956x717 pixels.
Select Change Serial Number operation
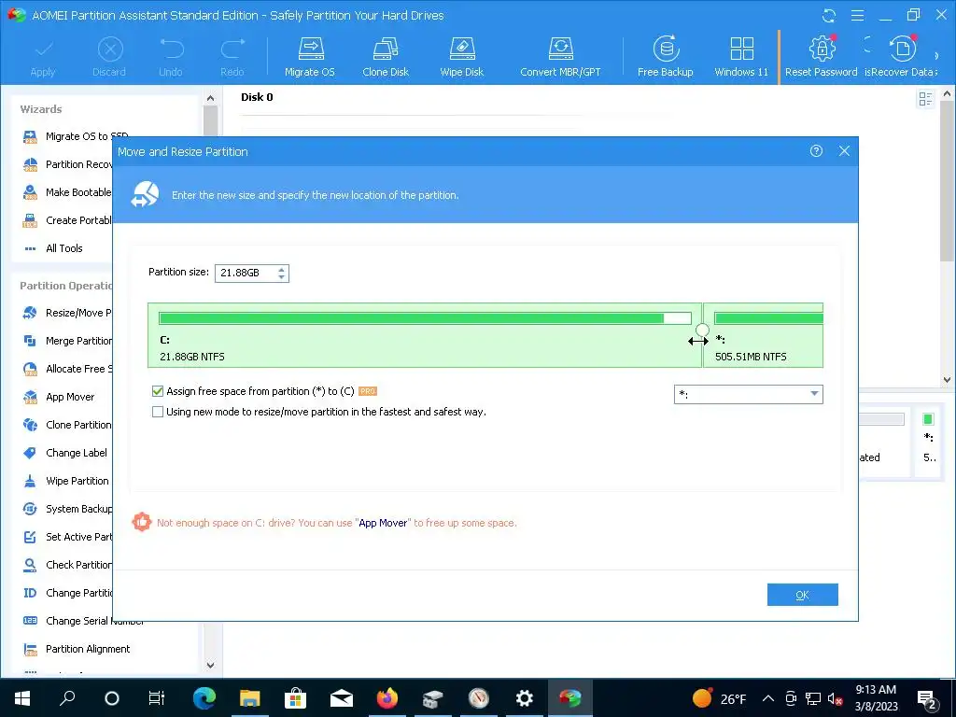(x=83, y=621)
